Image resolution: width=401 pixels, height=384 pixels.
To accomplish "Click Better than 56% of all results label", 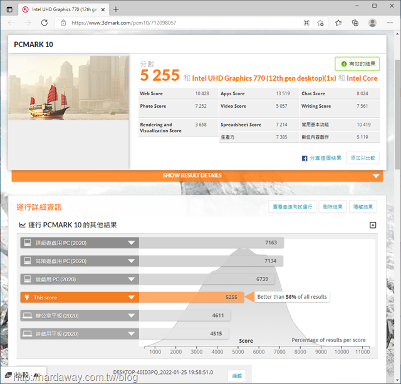I will [x=292, y=297].
